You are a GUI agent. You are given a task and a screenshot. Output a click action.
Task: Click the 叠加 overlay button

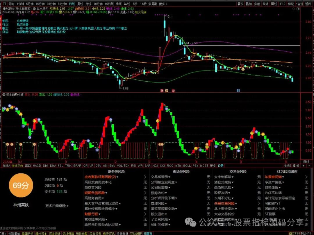pos(249,4)
